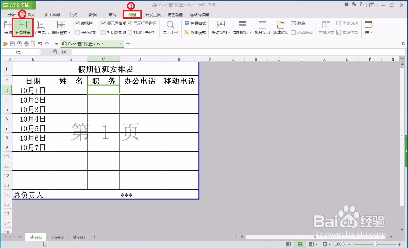Image resolution: width=408 pixels, height=248 pixels.
Task: Open the Data (数据) tab
Action: coord(93,15)
